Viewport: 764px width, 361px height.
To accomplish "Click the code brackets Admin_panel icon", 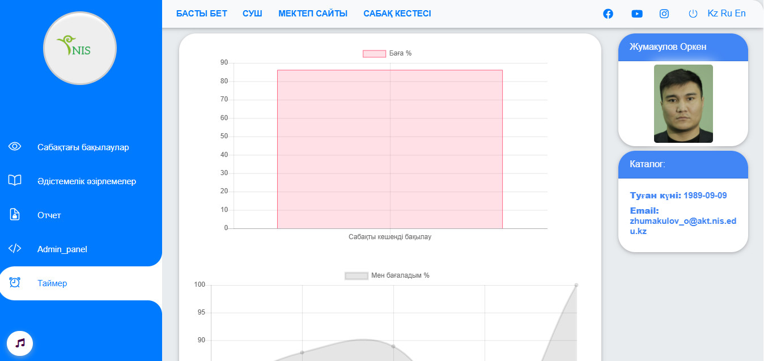I will [x=15, y=248].
